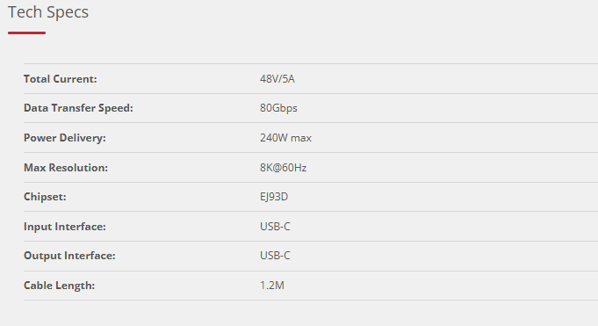Click the 1.2M cable length value
This screenshot has width=598, height=326.
272,286
